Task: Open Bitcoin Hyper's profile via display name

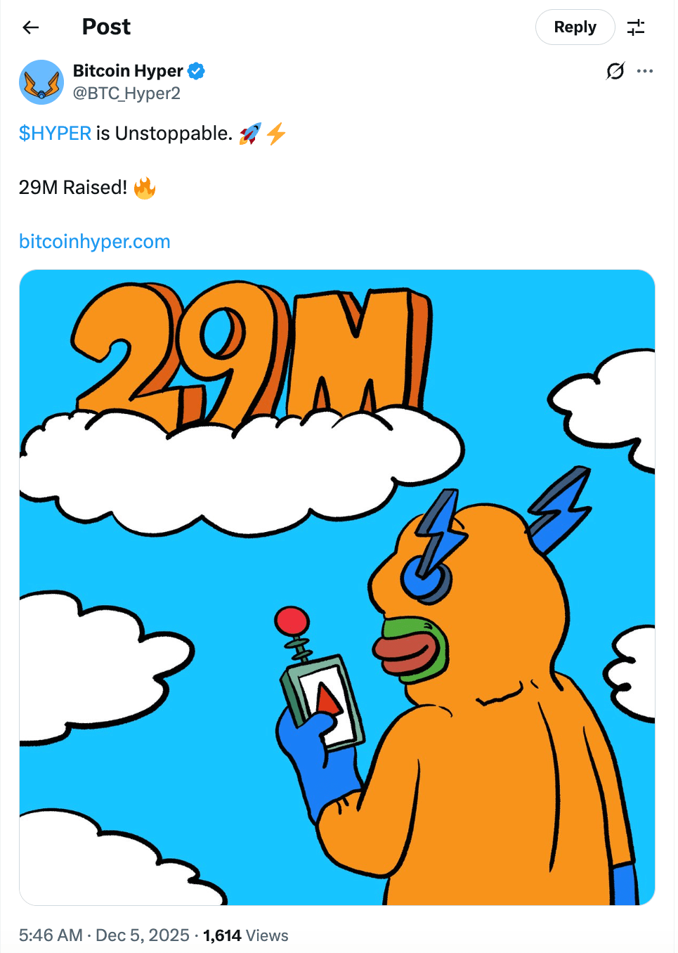Action: coord(127,70)
